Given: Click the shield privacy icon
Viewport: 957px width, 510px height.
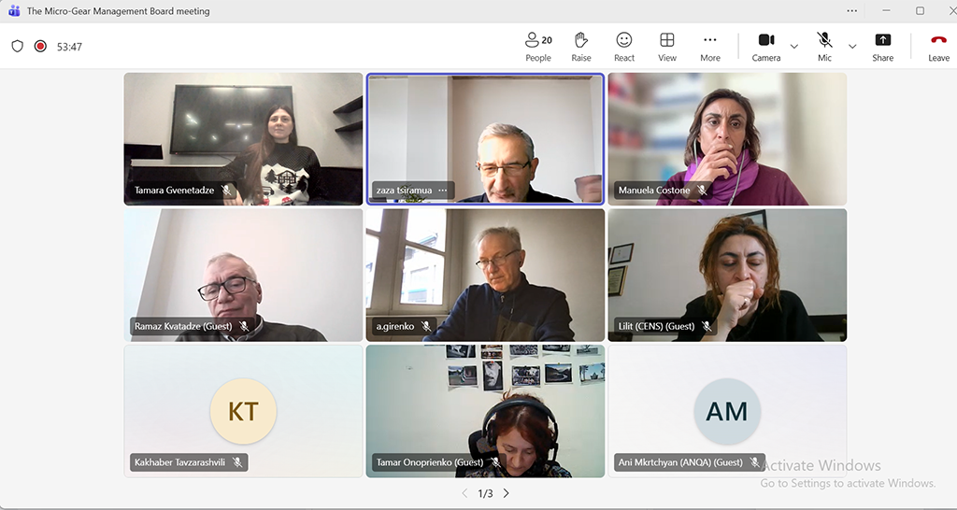Looking at the screenshot, I should (17, 46).
